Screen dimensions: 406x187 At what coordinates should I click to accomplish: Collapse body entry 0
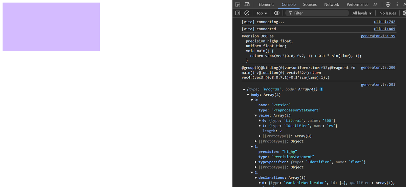pyautogui.click(x=252, y=100)
